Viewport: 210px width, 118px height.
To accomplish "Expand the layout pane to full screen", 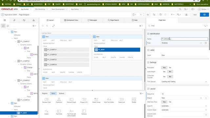I will click(x=53, y=26).
